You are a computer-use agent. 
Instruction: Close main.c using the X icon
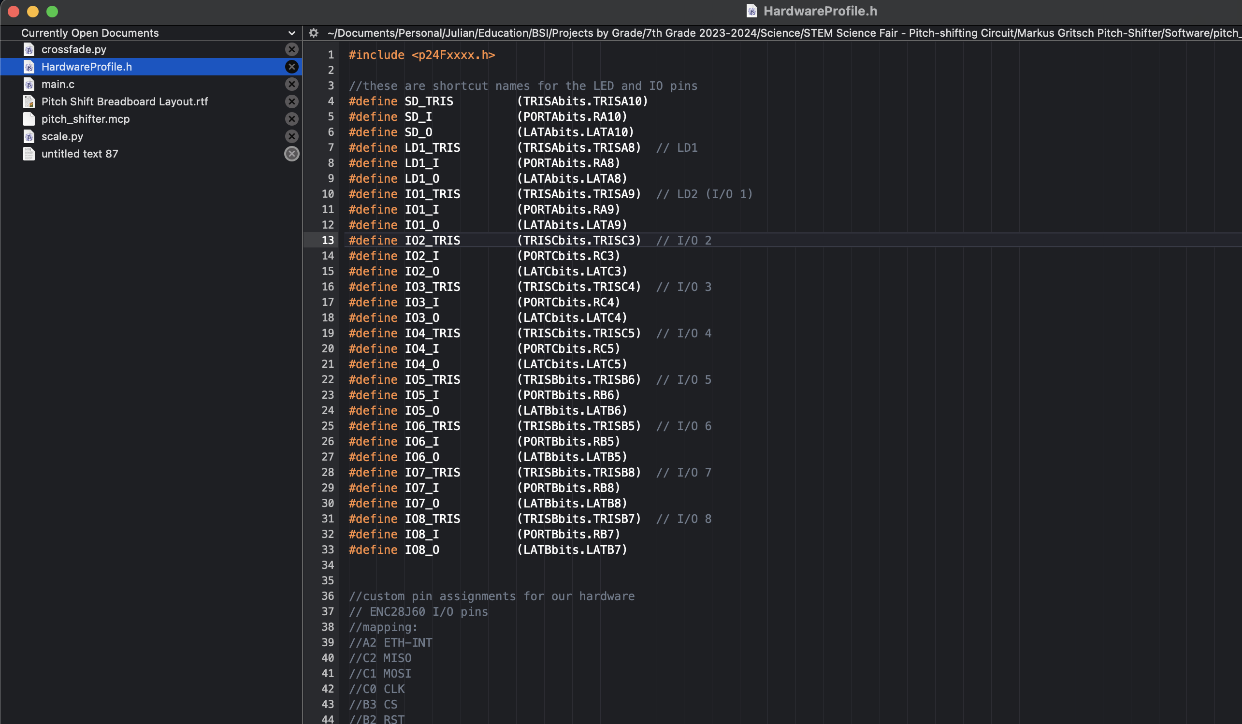coord(292,84)
